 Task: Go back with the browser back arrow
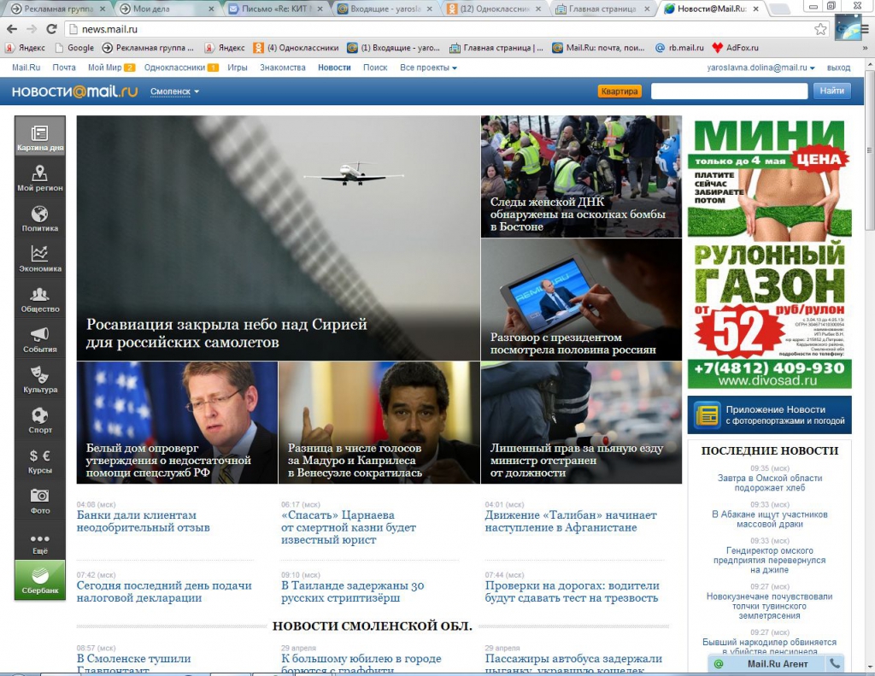click(x=12, y=29)
